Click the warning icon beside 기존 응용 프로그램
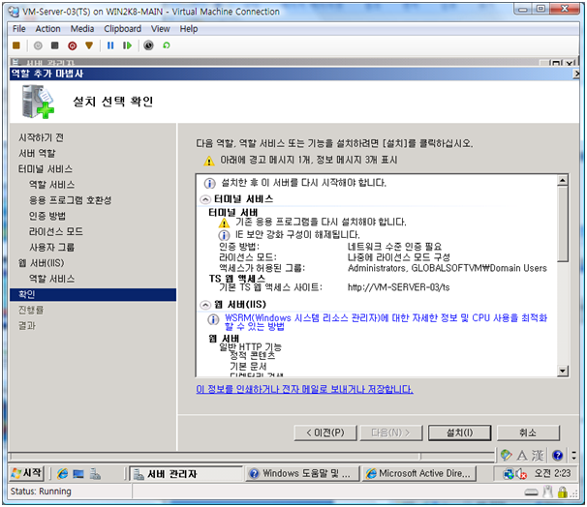This screenshot has height=507, width=587. point(224,224)
